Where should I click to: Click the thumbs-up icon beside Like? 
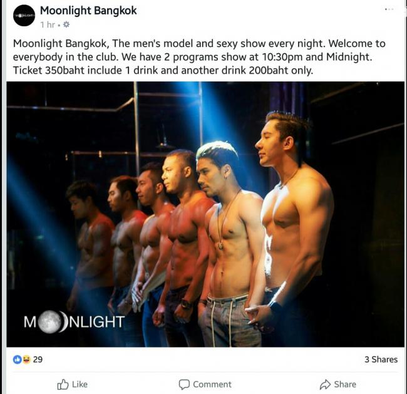point(63,385)
